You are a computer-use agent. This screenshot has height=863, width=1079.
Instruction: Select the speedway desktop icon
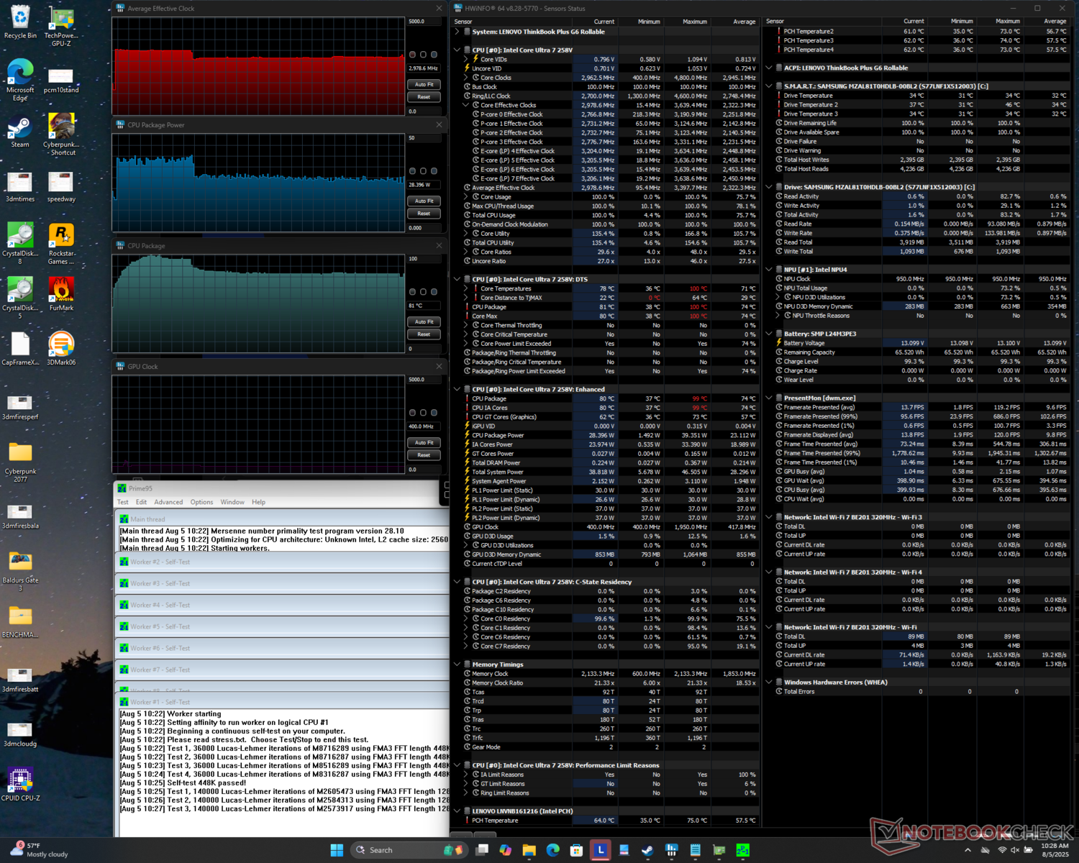[61, 188]
